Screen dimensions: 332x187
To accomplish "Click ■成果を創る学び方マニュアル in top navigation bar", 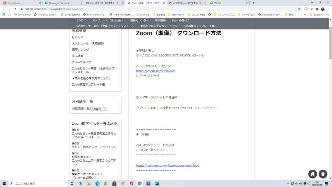I will (x=159, y=26).
